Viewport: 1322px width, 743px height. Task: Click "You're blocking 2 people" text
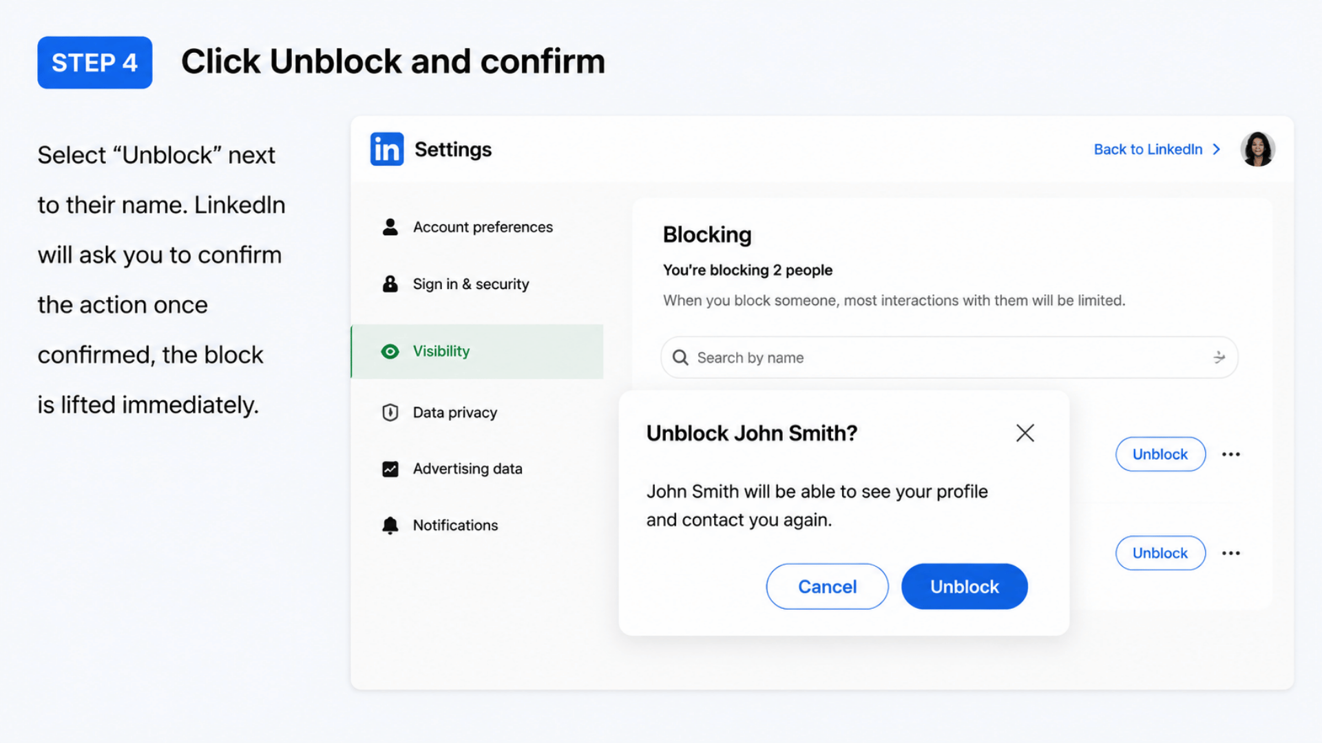[x=748, y=270]
